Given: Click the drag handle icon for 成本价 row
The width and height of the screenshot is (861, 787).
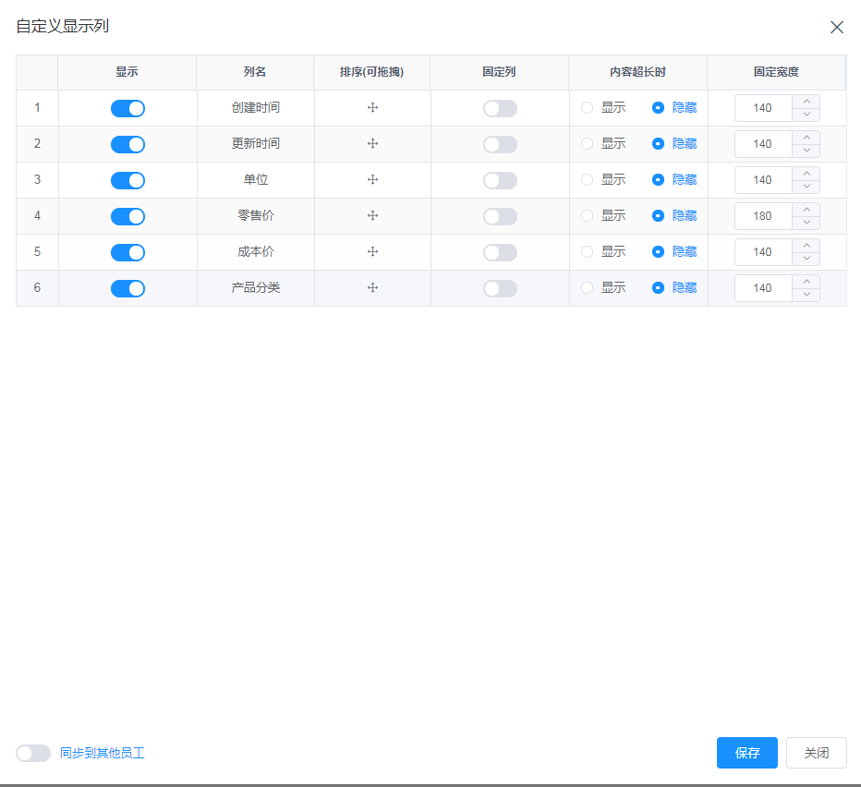Looking at the screenshot, I should [373, 252].
